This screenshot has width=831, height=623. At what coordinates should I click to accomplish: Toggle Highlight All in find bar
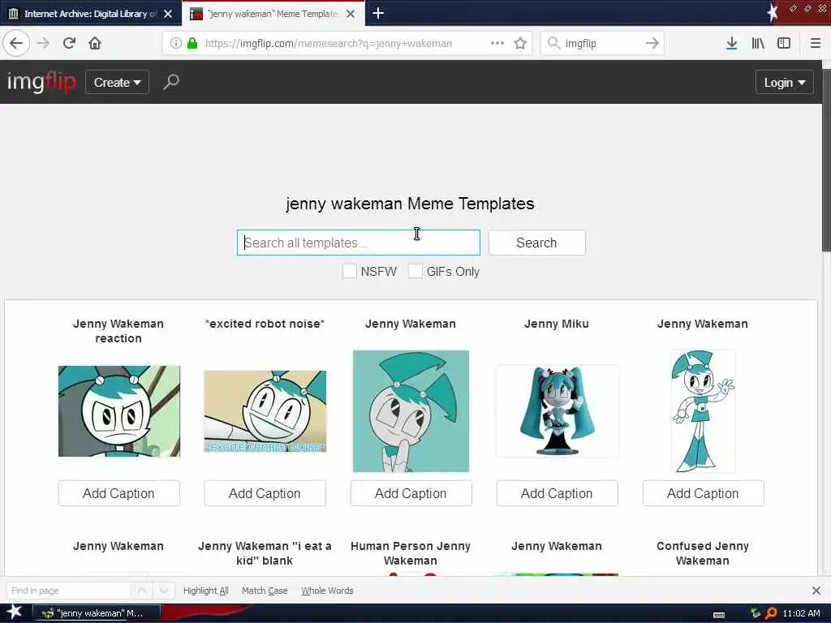[205, 591]
